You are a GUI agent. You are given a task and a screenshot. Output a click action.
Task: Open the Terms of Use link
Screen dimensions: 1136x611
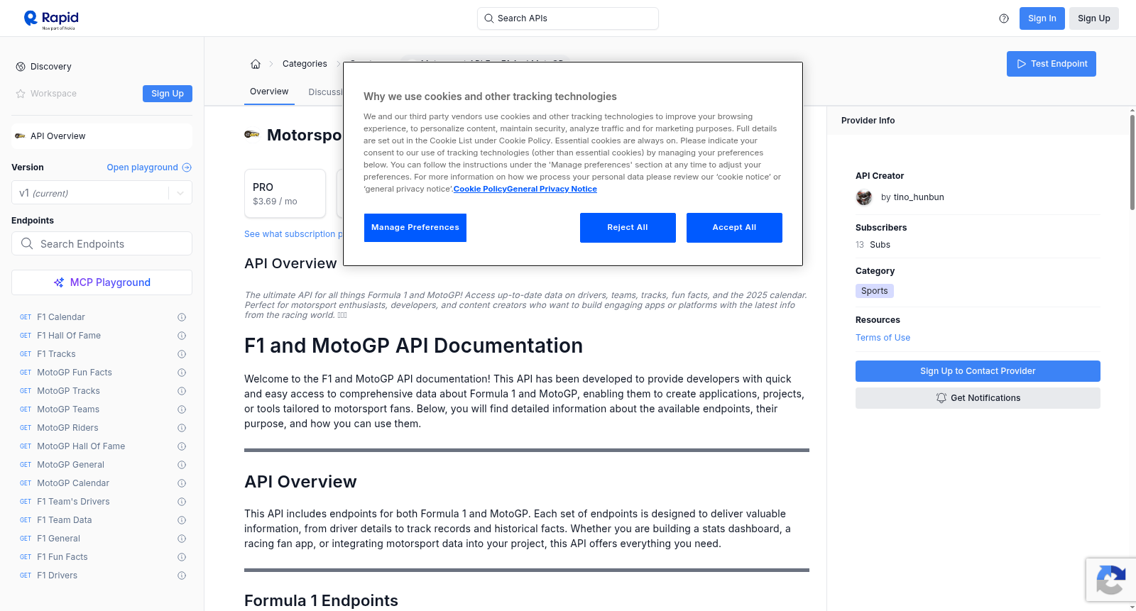[883, 338]
